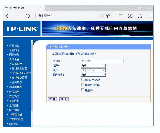Click the sidebar scrollbar down arrow
The height and width of the screenshot is (133, 160).
(32, 125)
